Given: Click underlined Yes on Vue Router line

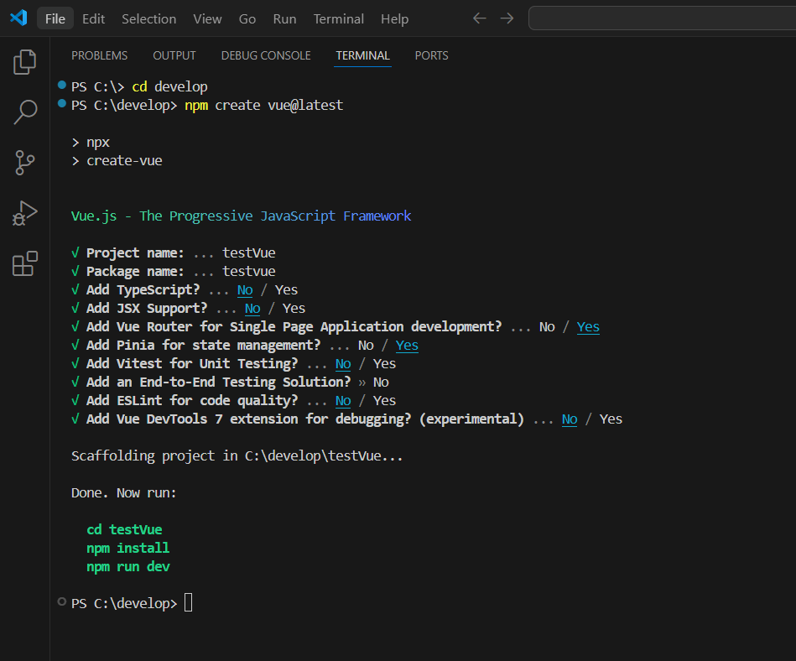Looking at the screenshot, I should point(588,327).
